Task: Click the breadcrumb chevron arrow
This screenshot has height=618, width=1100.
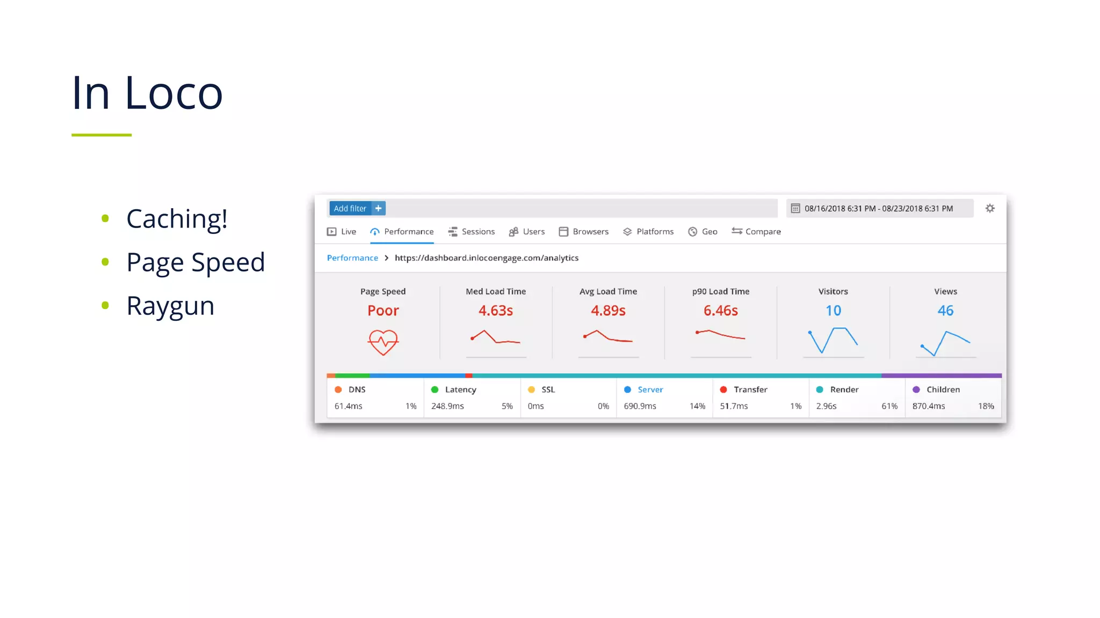Action: [x=386, y=258]
